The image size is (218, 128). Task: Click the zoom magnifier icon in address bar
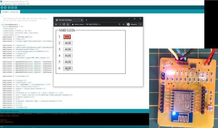pyautogui.click(x=119, y=24)
